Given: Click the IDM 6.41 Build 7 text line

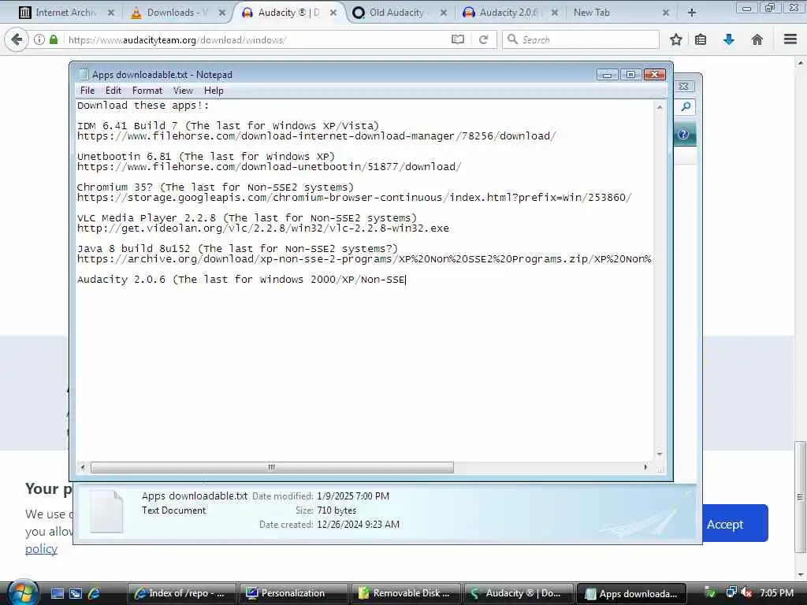Looking at the screenshot, I should 228,125.
